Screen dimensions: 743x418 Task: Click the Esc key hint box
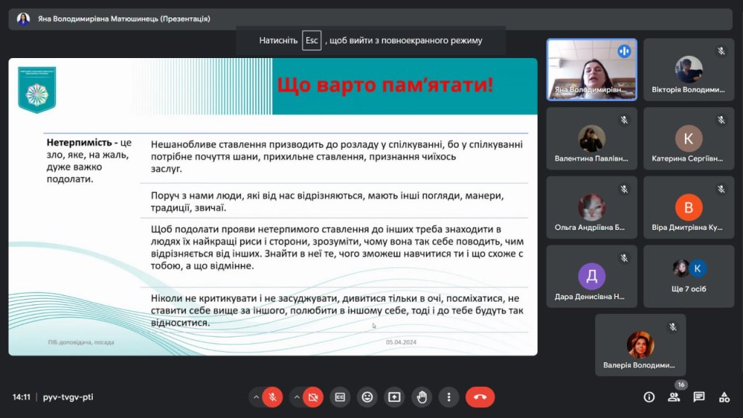[x=312, y=41]
